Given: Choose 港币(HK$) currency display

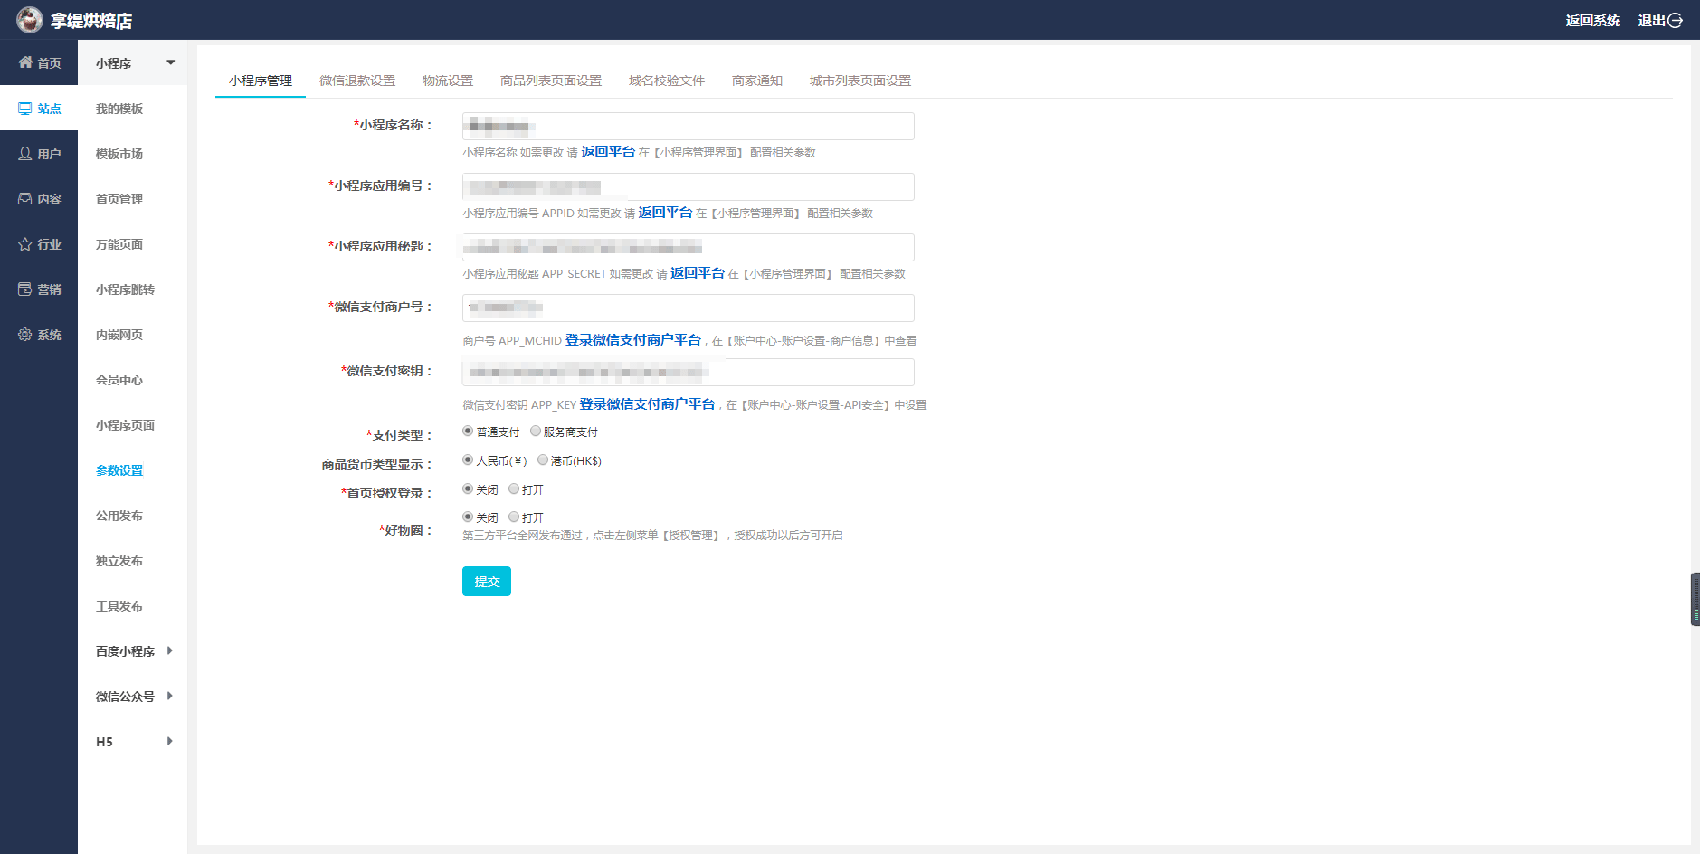Looking at the screenshot, I should [543, 460].
